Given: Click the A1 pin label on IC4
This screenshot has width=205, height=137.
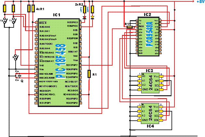Looking at the screenshot, I should [x=143, y=111].
